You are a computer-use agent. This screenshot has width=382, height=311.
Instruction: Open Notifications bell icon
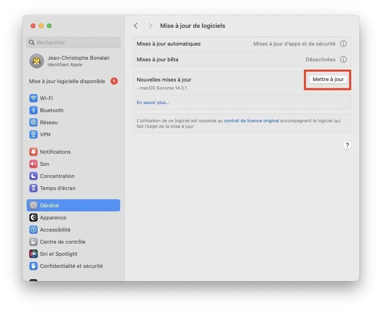tap(33, 152)
